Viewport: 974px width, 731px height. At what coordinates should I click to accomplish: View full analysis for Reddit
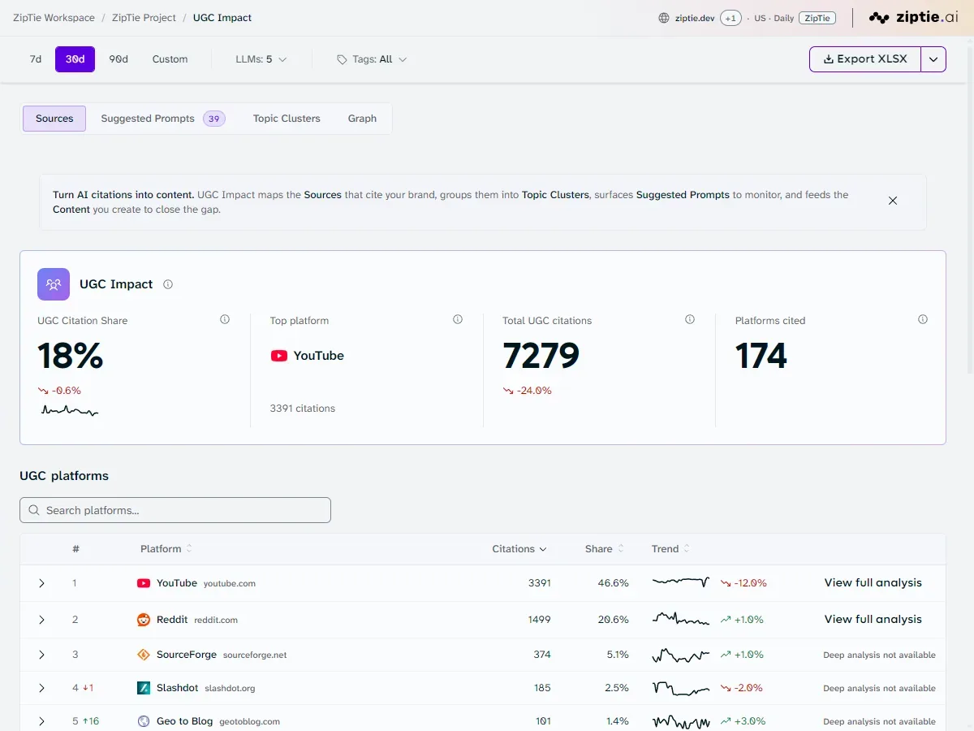point(873,619)
